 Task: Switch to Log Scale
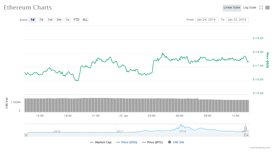coord(250,8)
